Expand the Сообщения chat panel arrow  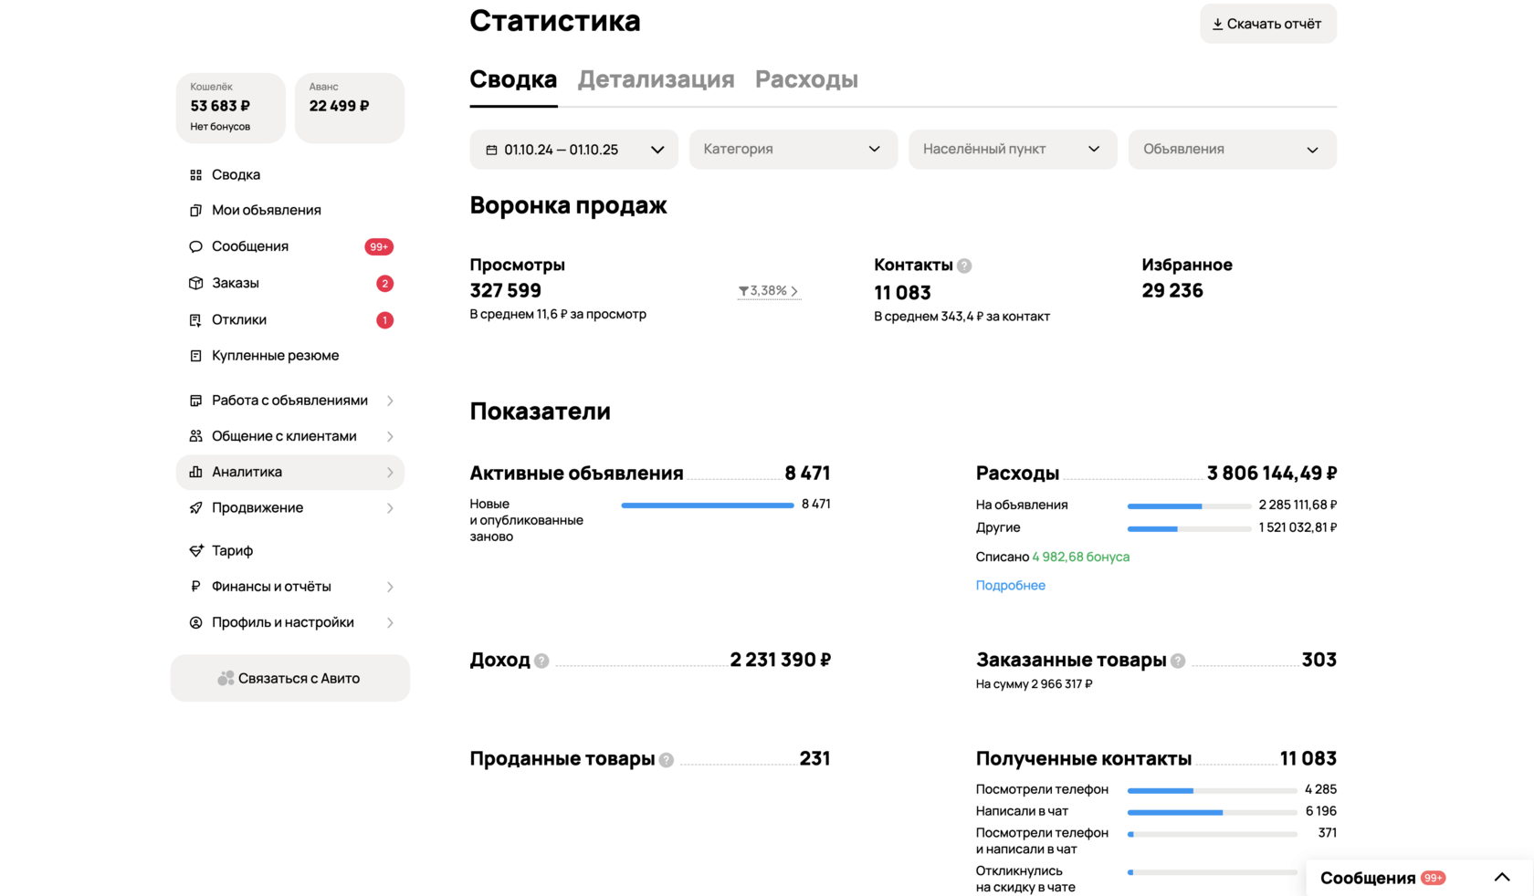click(x=1502, y=878)
